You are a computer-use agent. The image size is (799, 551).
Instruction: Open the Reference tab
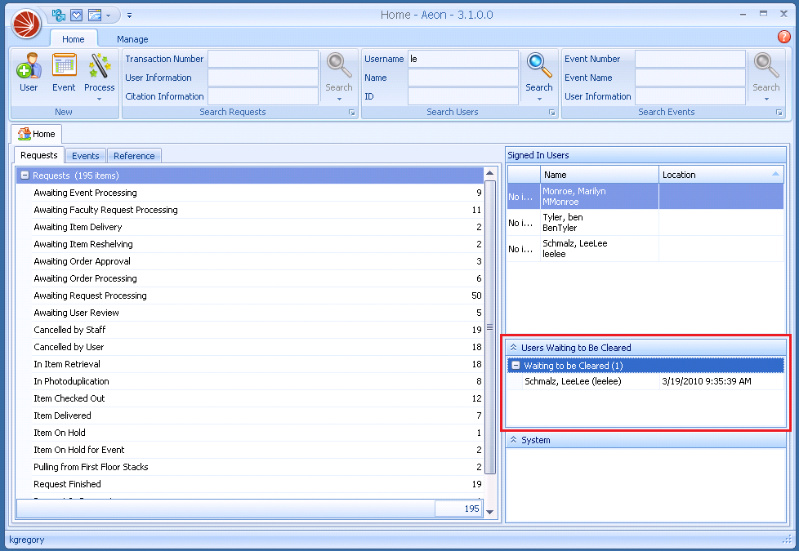click(134, 156)
